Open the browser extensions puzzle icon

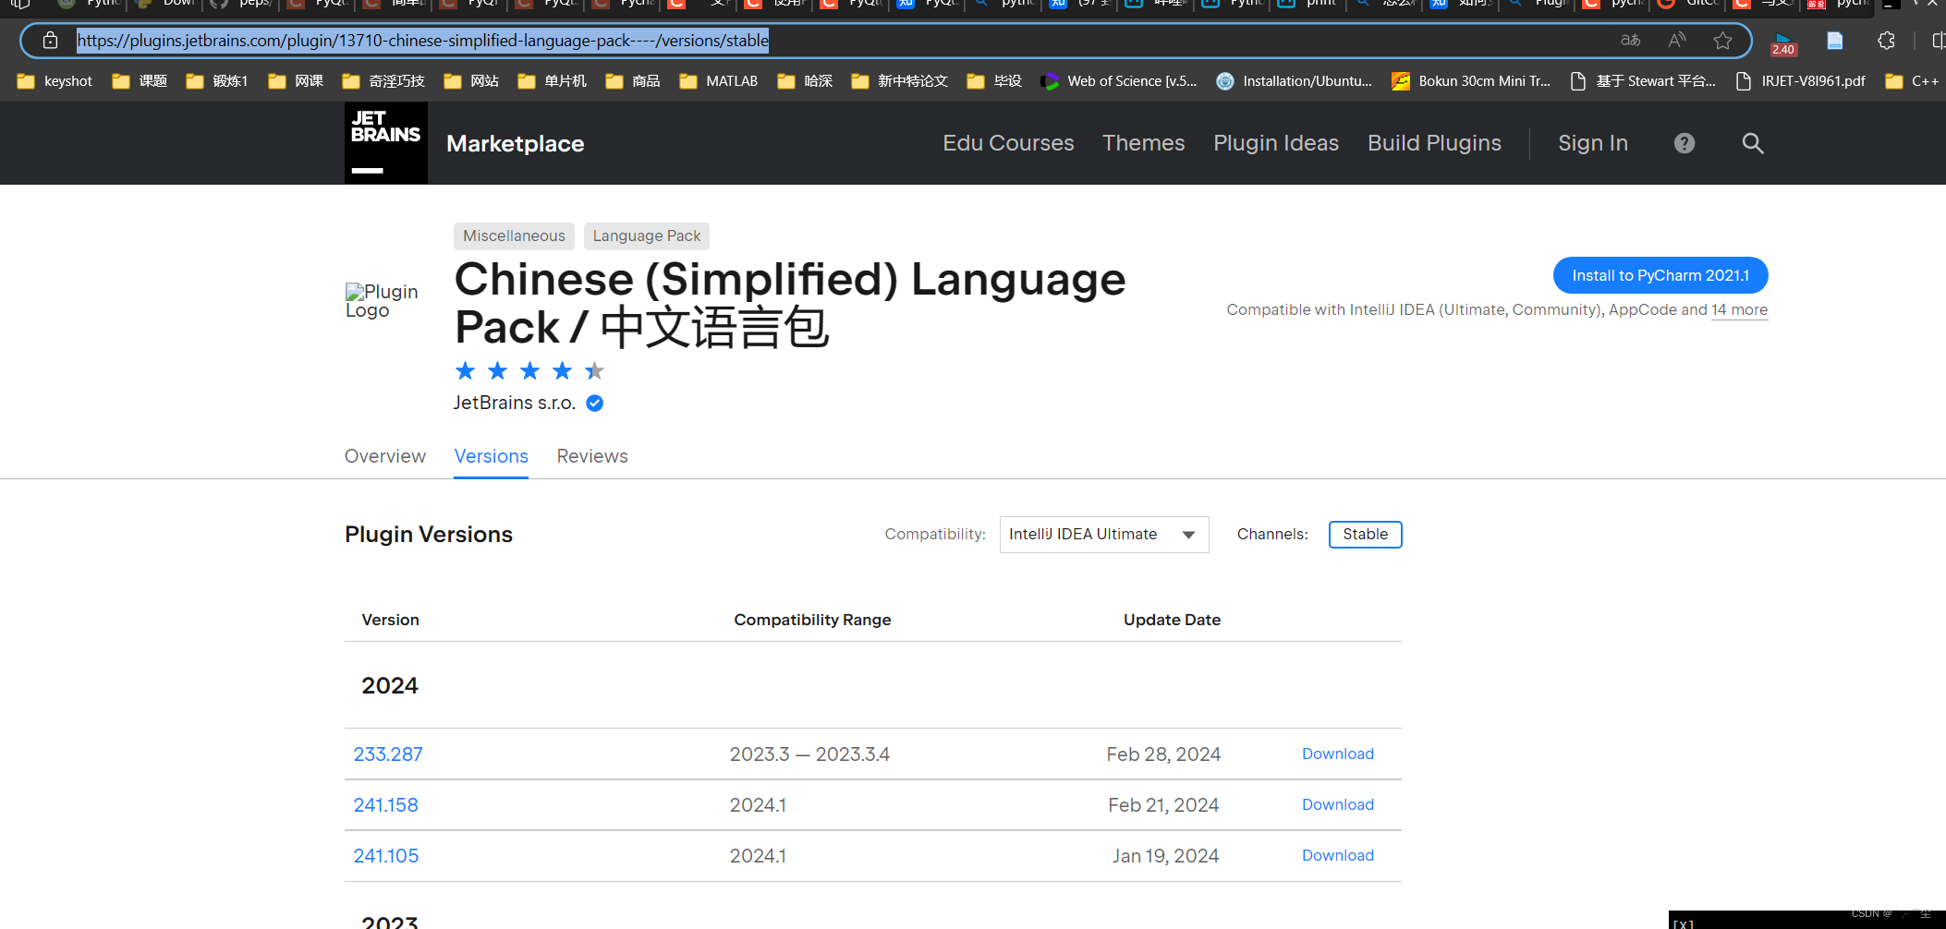(x=1886, y=41)
